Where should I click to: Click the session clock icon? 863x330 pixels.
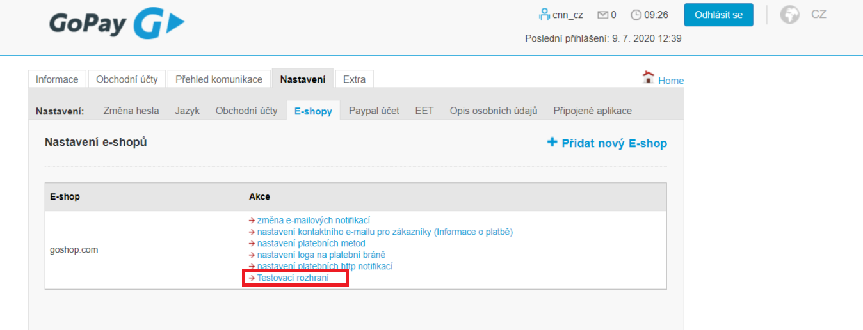636,15
